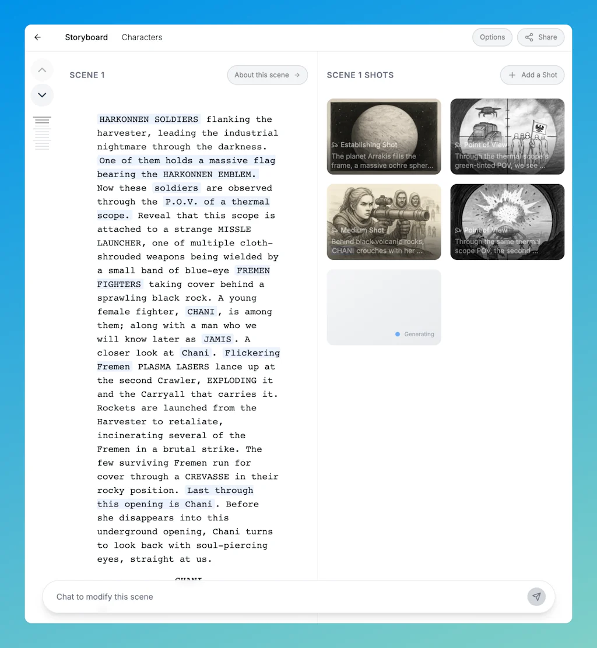Open the Establishing Shot planet thumbnail
This screenshot has width=597, height=648.
pos(384,136)
